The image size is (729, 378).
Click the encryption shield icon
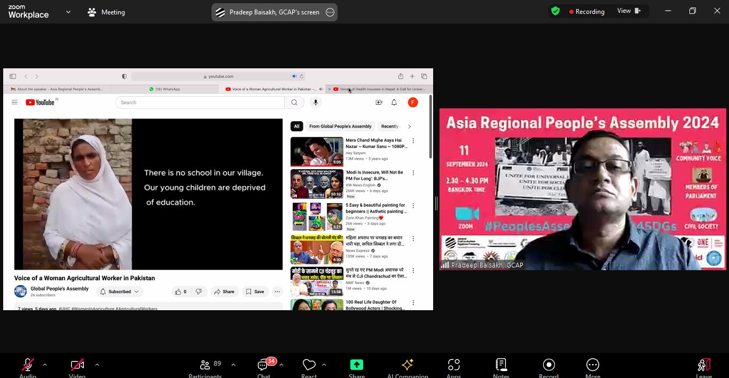click(555, 11)
